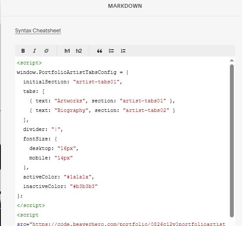This screenshot has height=226, width=242.
Task: Toggle bold formatting in markdown toolbar
Action: pos(23,51)
